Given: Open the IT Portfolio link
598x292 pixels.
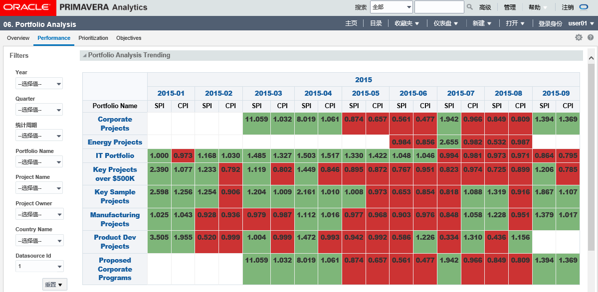Looking at the screenshot, I should pyautogui.click(x=115, y=155).
